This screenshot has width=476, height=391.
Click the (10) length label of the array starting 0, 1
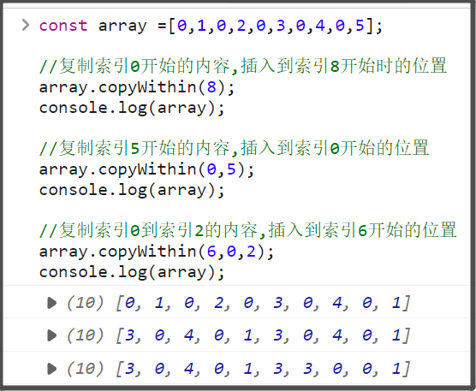point(86,303)
